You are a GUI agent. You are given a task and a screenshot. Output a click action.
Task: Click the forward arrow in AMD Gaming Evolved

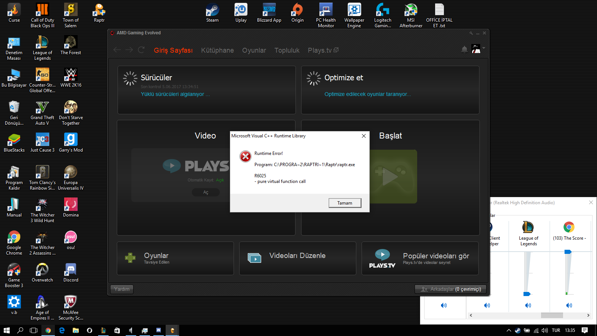click(x=129, y=50)
